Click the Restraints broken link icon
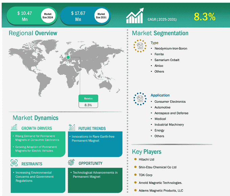The image size is (230, 196). pos(14,163)
